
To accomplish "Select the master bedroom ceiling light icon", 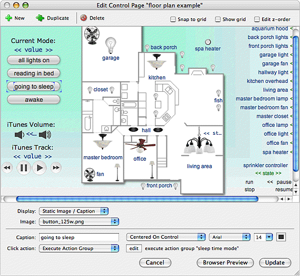I will pos(103,143).
